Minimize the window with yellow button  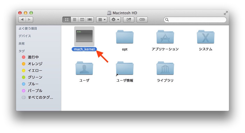point(26,13)
